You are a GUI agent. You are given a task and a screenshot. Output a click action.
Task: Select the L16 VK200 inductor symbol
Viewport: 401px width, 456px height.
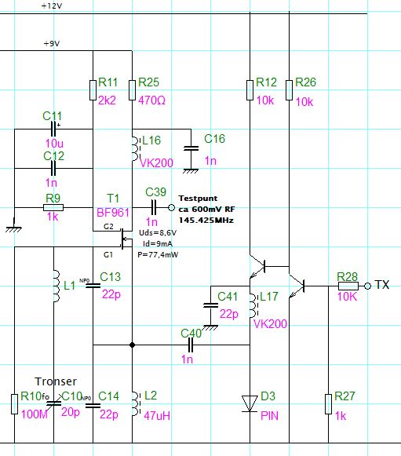click(x=136, y=148)
